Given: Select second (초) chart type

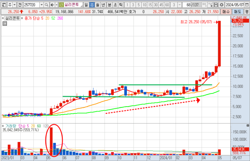Looking at the screenshot, I should point(115,5).
